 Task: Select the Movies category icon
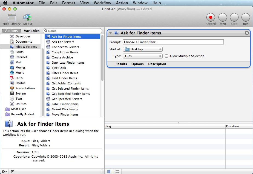[12, 67]
